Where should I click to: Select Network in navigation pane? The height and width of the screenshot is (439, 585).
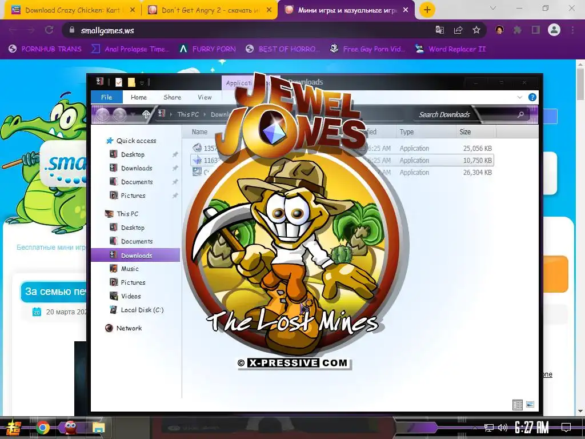pos(129,328)
